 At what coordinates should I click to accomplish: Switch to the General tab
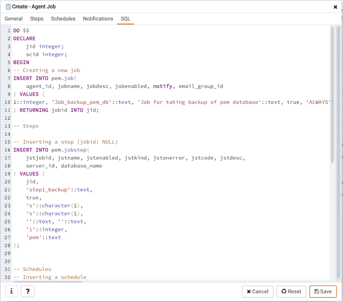(x=14, y=18)
